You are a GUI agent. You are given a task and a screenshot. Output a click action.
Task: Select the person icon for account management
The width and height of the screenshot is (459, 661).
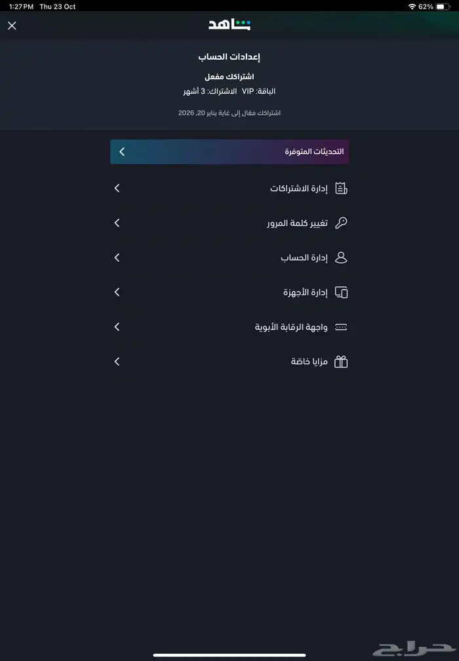click(340, 257)
